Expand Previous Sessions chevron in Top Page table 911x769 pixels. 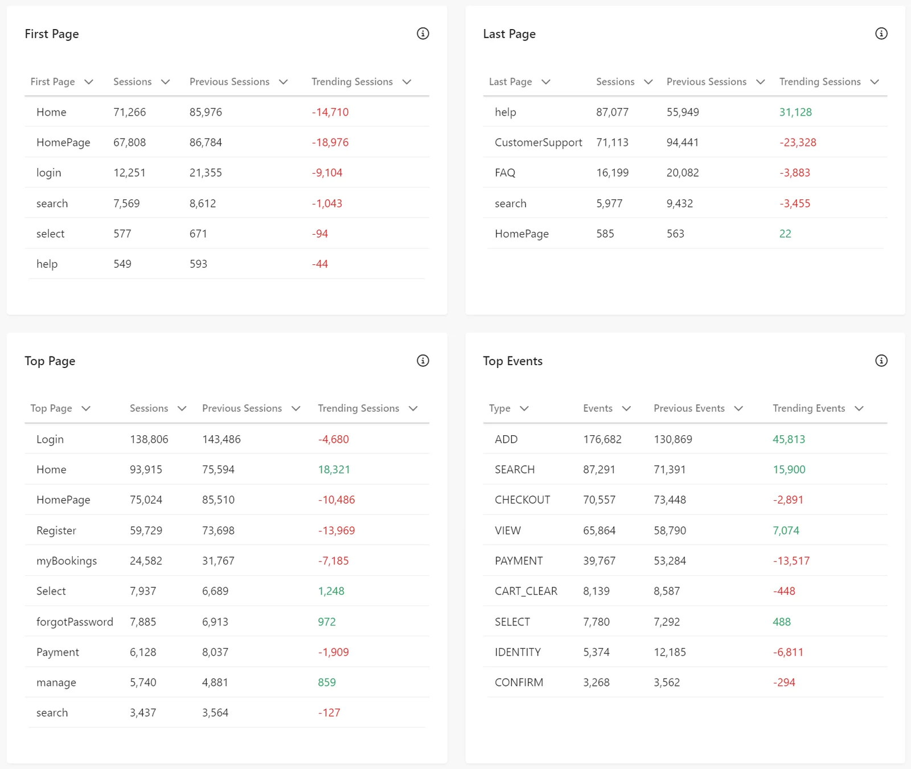(x=296, y=408)
